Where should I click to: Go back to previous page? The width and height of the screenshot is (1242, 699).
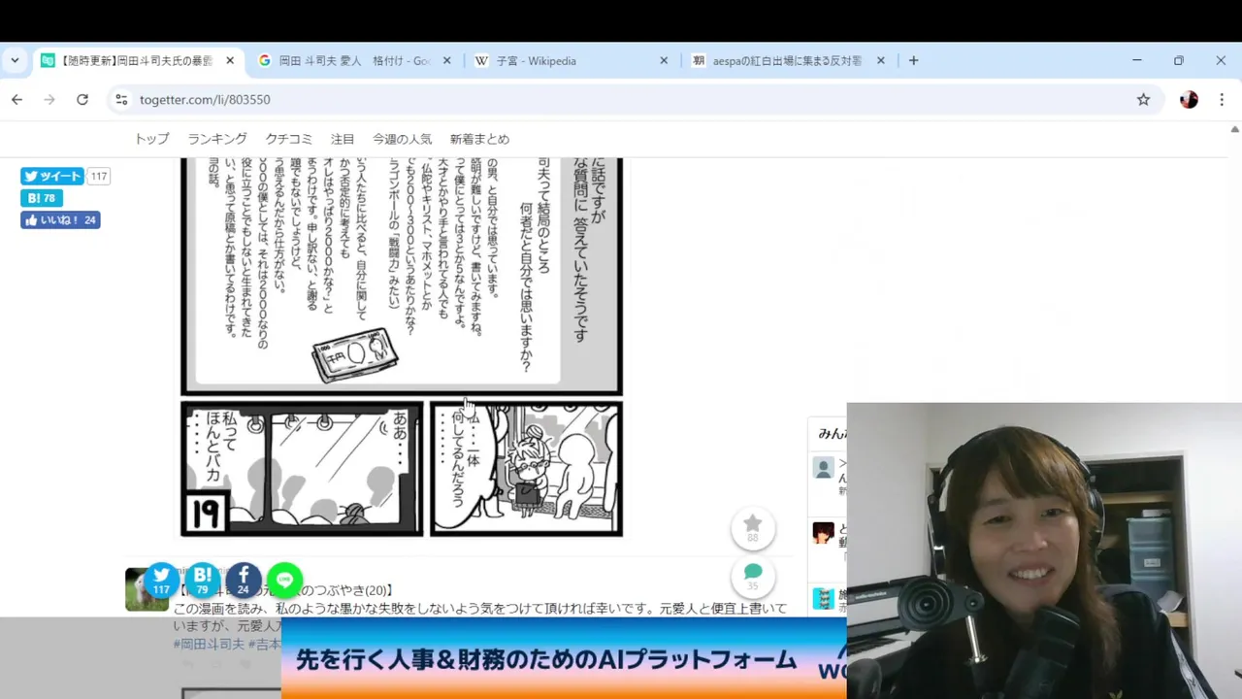[x=16, y=99]
